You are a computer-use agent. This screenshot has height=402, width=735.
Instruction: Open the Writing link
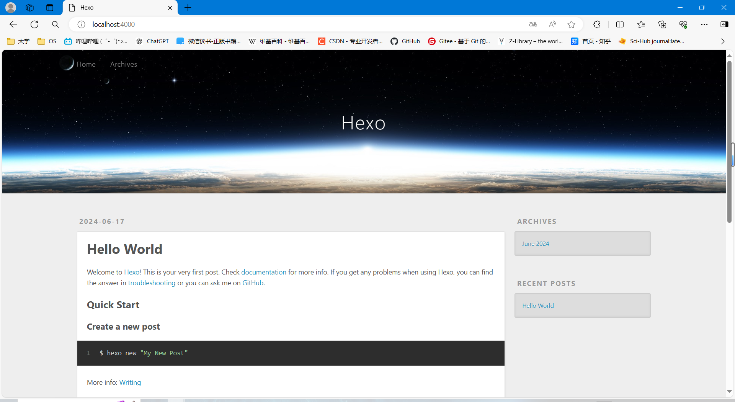click(x=130, y=382)
